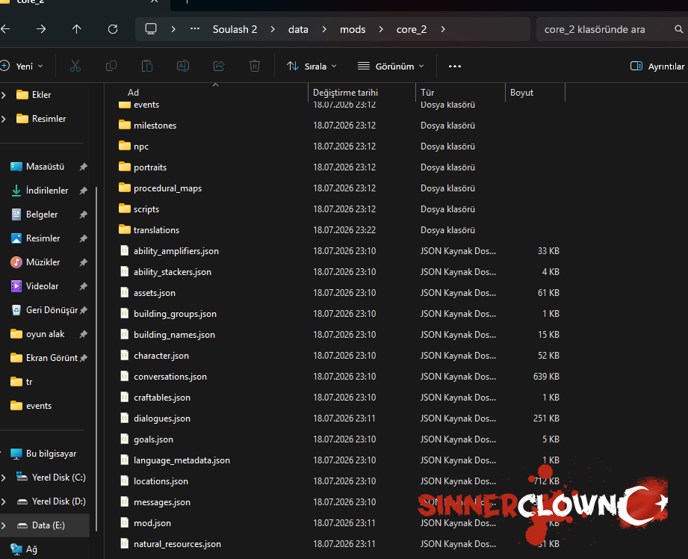Expand the Ekler folder in sidebar
This screenshot has width=688, height=559.
(x=4, y=95)
